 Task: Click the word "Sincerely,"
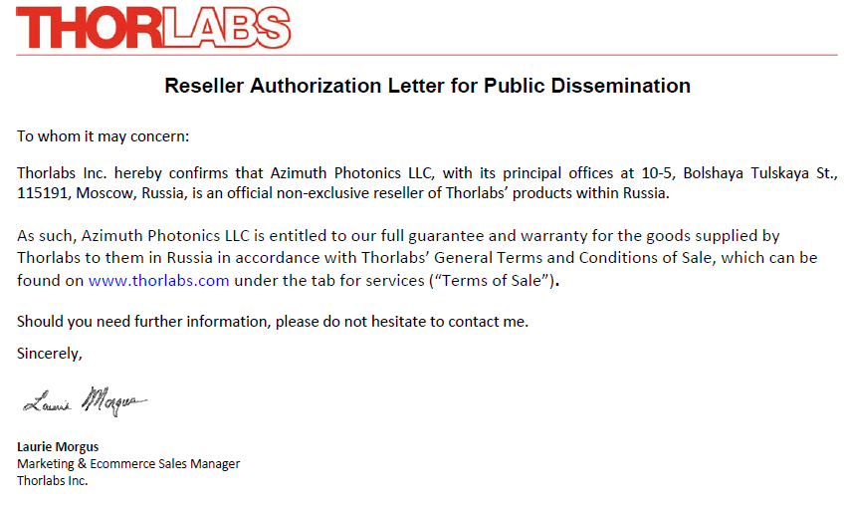(x=50, y=353)
